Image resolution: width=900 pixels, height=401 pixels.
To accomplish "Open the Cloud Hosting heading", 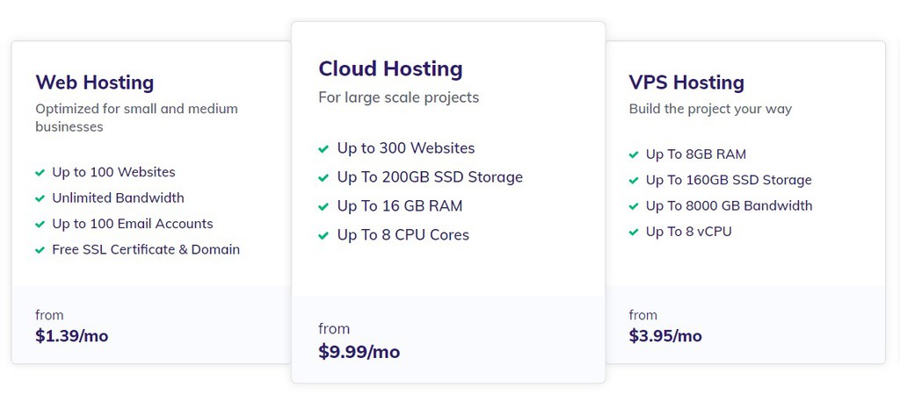I will coord(390,68).
